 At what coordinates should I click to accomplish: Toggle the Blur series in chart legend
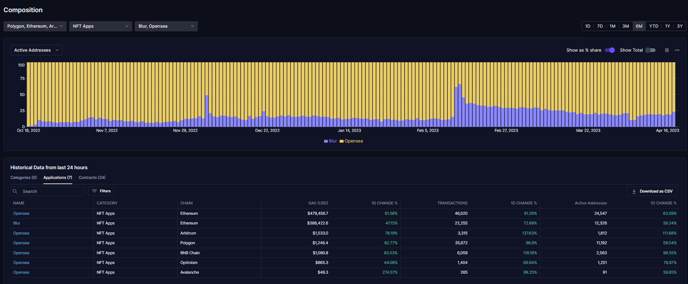coord(330,141)
